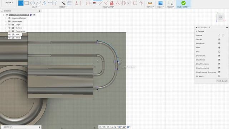Screen dimensions: 229x129
Task: Select the Construction folder in browser
Action: pos(20,31)
